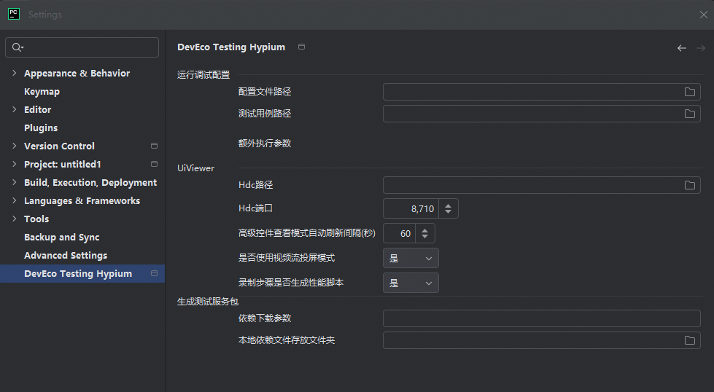Open Backup and Sync settings page
714x392 pixels.
(62, 237)
